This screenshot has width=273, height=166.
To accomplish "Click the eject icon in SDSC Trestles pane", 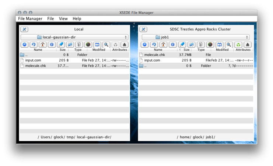I will pos(248,45).
